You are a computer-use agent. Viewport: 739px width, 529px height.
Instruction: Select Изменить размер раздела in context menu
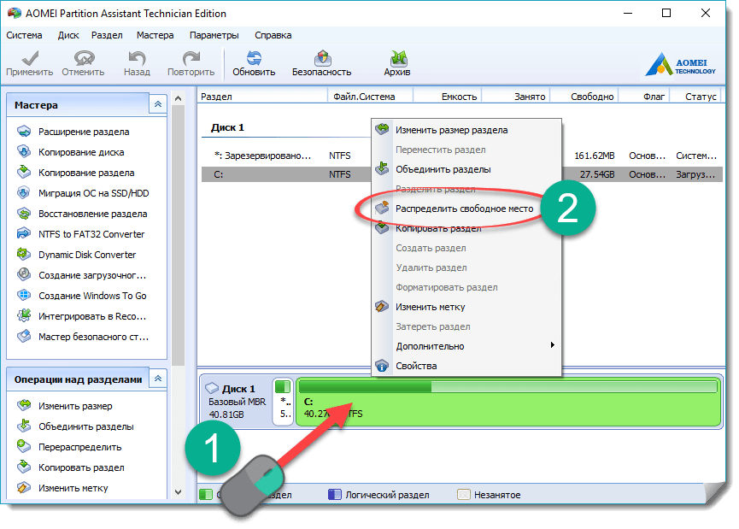pos(466,130)
